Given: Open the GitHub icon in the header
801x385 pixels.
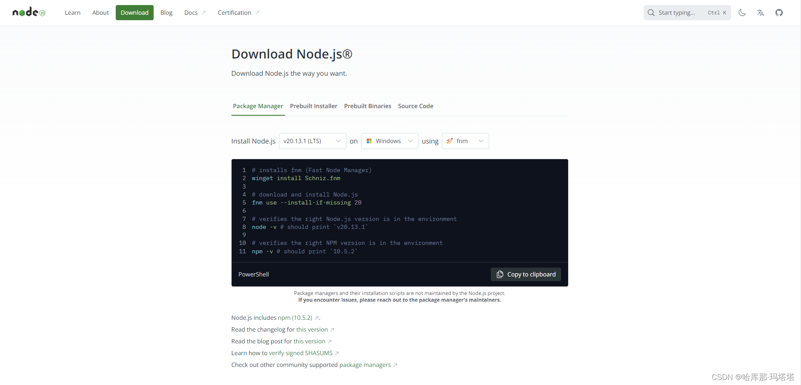Looking at the screenshot, I should (779, 12).
